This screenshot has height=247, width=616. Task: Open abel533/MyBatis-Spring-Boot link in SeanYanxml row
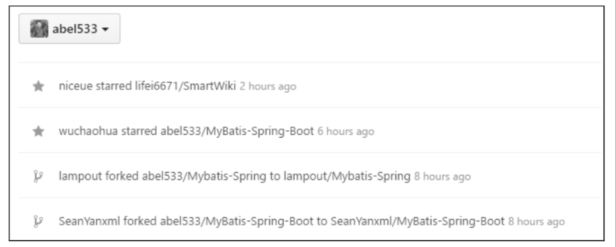(237, 221)
